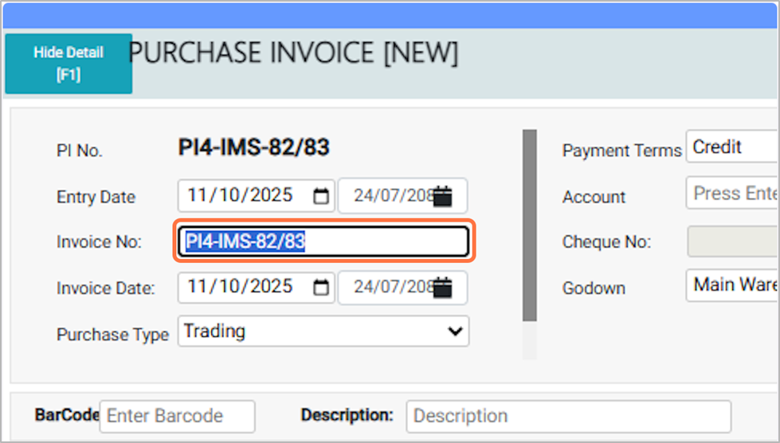This screenshot has height=443, width=780.
Task: Click the Hide Detail [F1] button
Action: 69,64
